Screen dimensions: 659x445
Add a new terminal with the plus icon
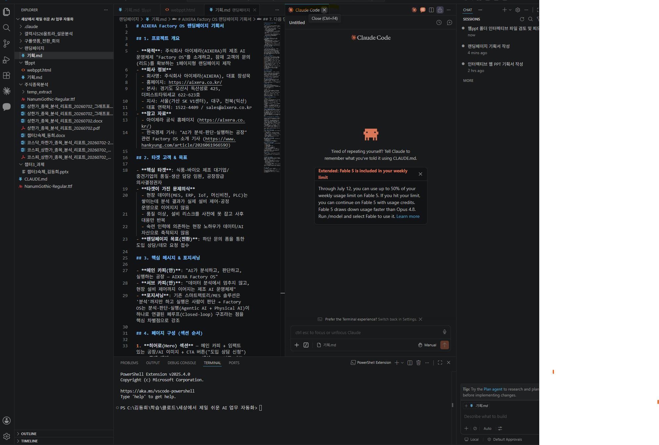pyautogui.click(x=397, y=362)
